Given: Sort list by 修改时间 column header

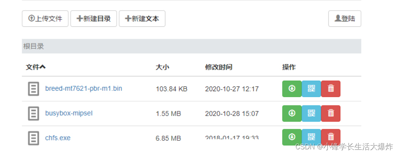Looking at the screenshot, I should (219, 67).
